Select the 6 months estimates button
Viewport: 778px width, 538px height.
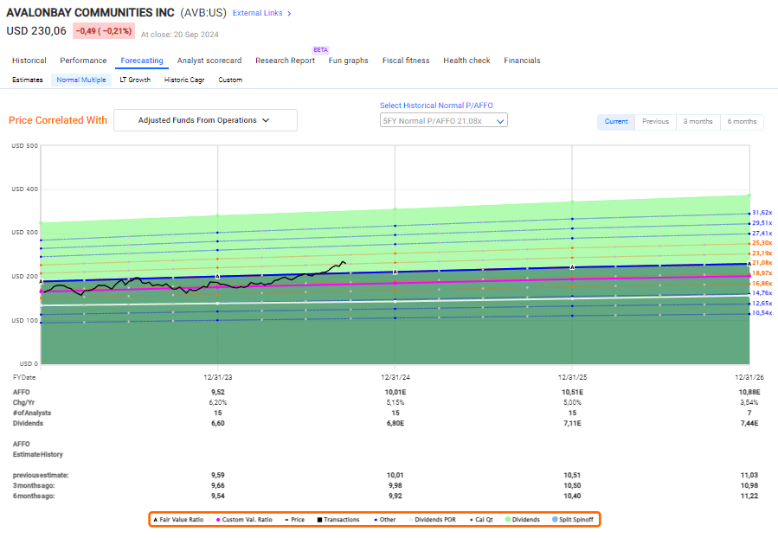[743, 121]
